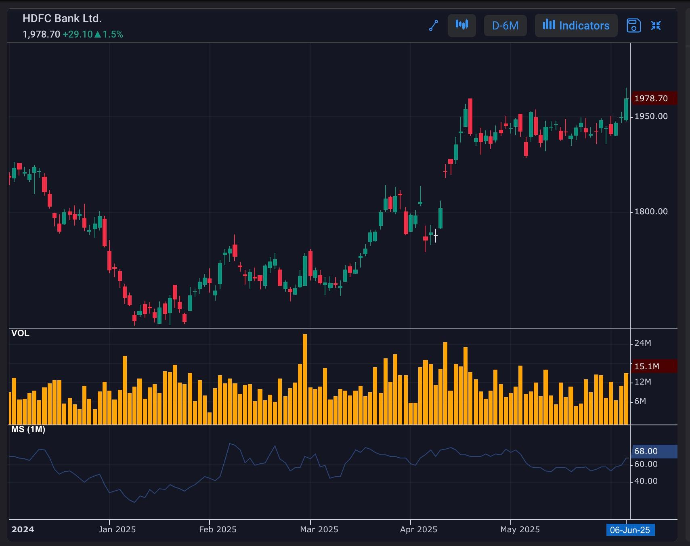
Task: Collapse the chart from fullscreen view
Action: point(656,25)
